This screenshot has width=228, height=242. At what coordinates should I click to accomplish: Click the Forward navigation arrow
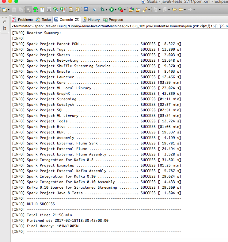pos(190,10)
